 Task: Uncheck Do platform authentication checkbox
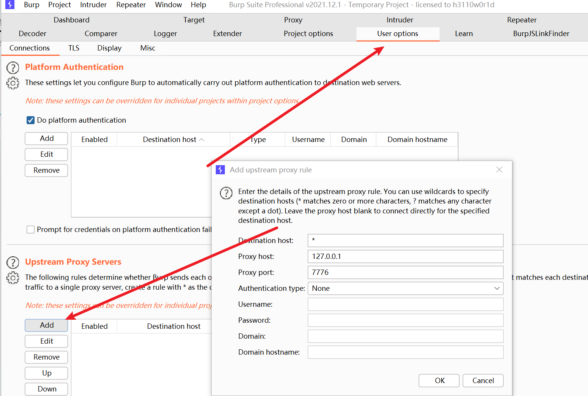tap(31, 120)
